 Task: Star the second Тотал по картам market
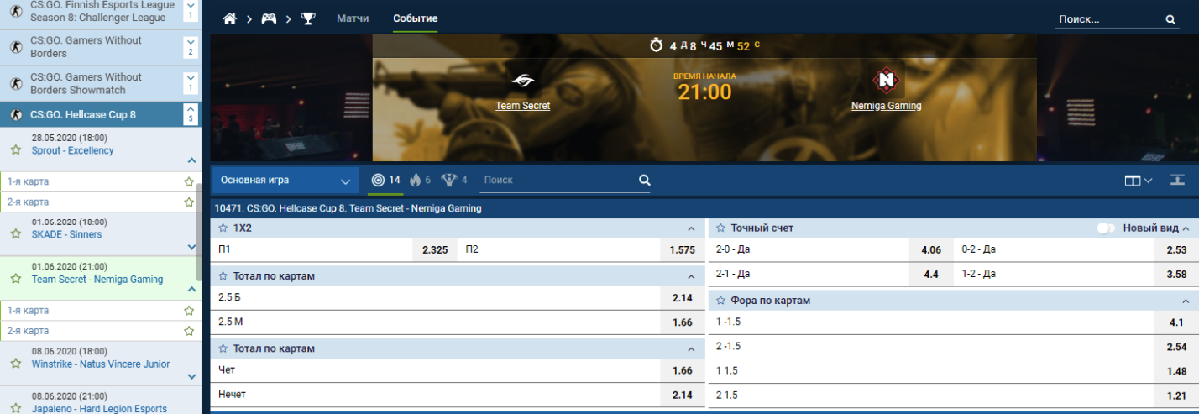pyautogui.click(x=223, y=348)
